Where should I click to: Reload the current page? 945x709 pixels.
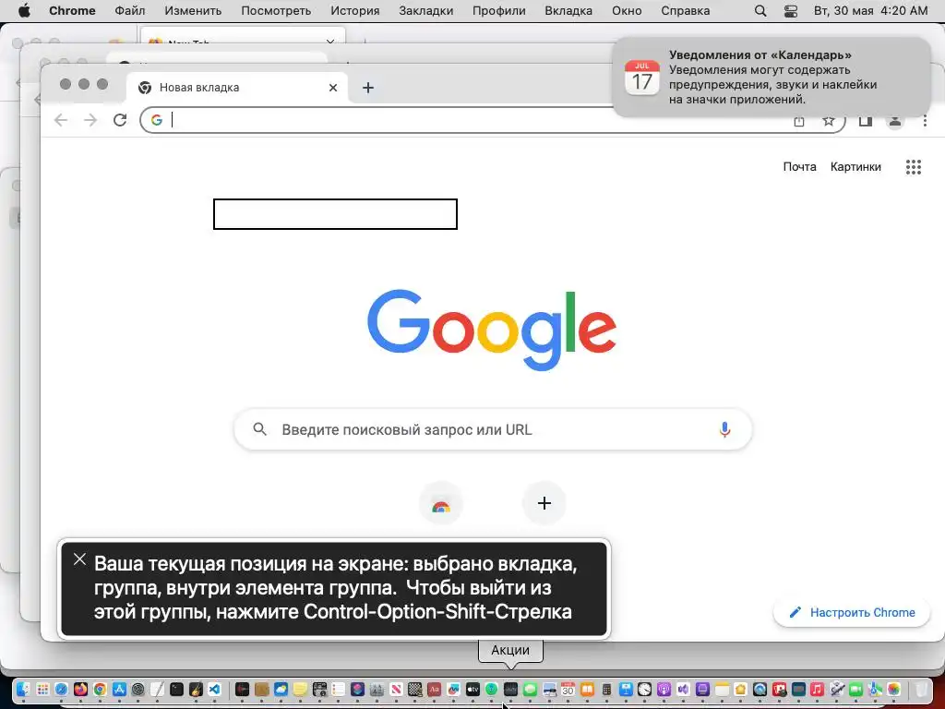(x=120, y=120)
